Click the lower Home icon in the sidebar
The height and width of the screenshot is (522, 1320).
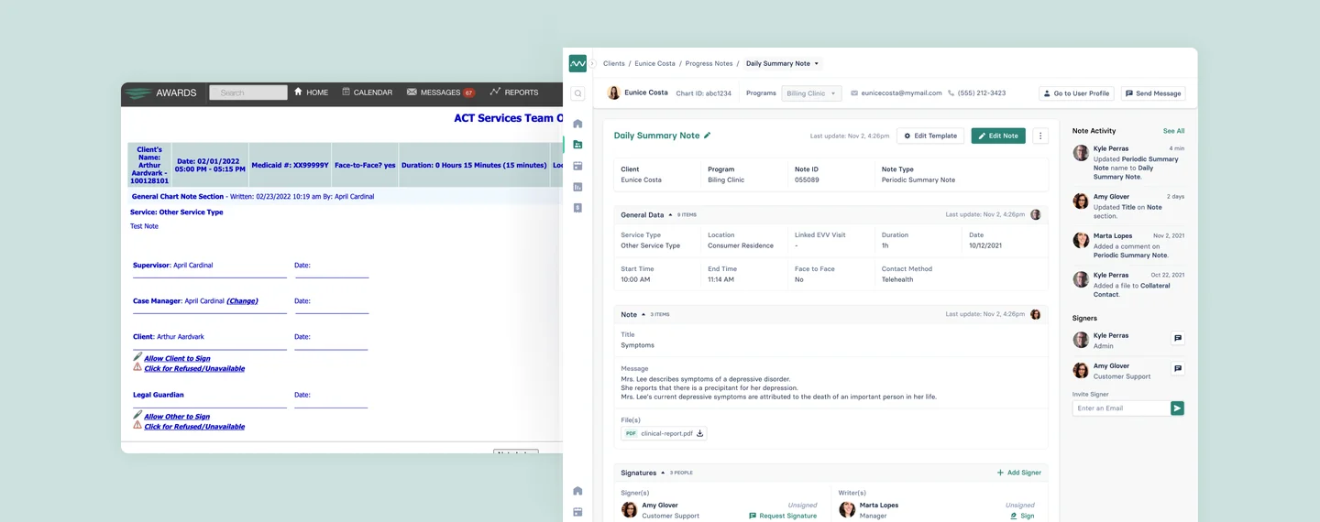click(x=577, y=491)
